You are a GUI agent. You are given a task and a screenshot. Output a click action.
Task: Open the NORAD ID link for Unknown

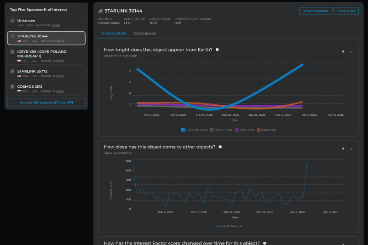(x=56, y=25)
